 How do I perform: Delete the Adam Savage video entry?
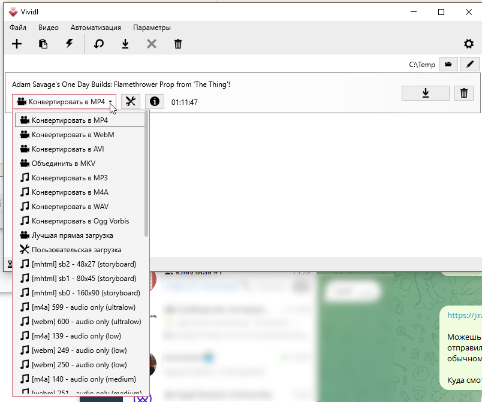pos(464,93)
